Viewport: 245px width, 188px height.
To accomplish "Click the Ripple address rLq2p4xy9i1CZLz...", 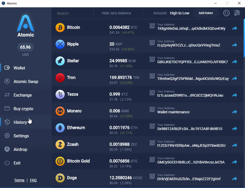I will (x=189, y=45).
